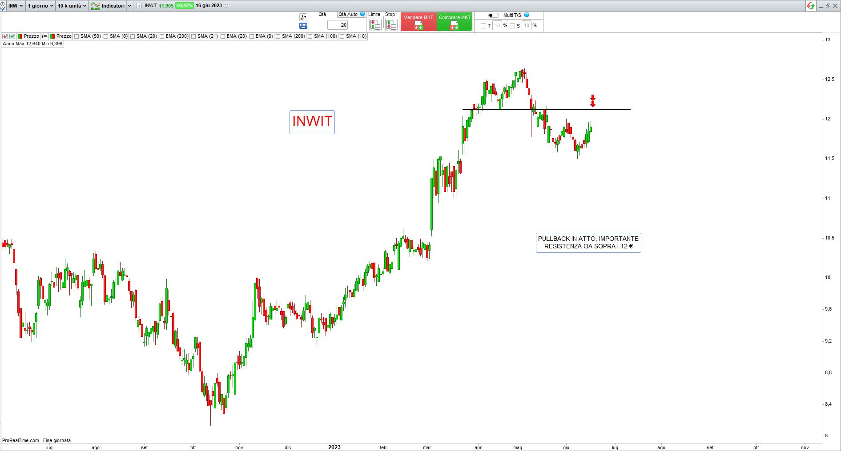Tick the EMA (200) indicator checkbox
Screen dimensions: 841x451
coord(162,36)
